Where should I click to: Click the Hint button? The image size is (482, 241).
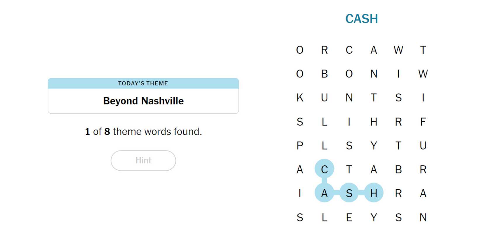pyautogui.click(x=143, y=160)
